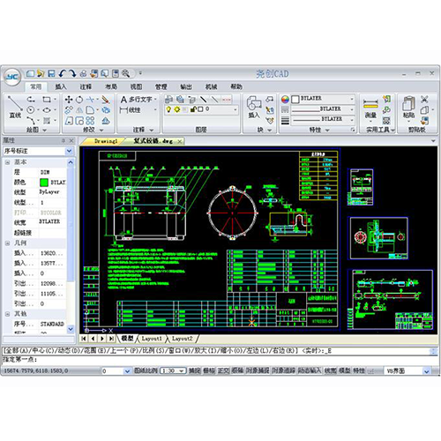Toggle 动态输入 dynamic input in status bar

click(310, 370)
